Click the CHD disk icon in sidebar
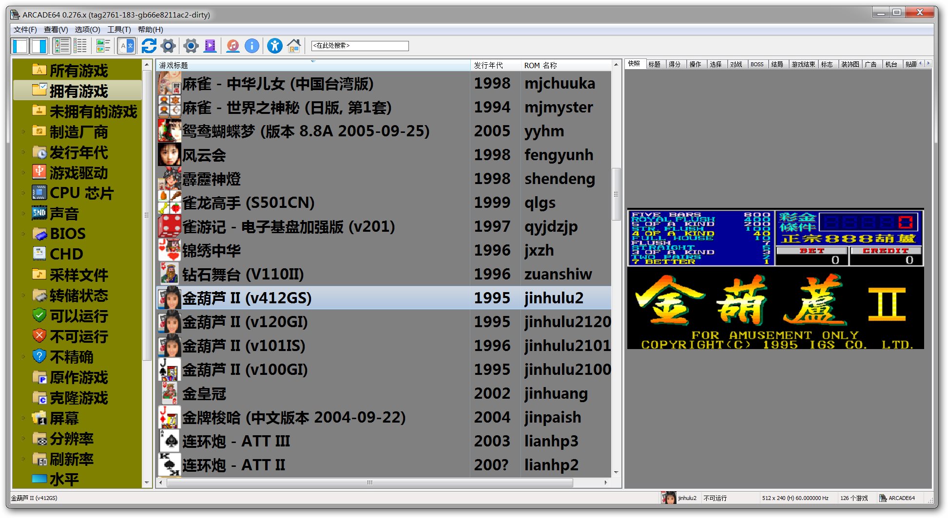 click(x=39, y=254)
